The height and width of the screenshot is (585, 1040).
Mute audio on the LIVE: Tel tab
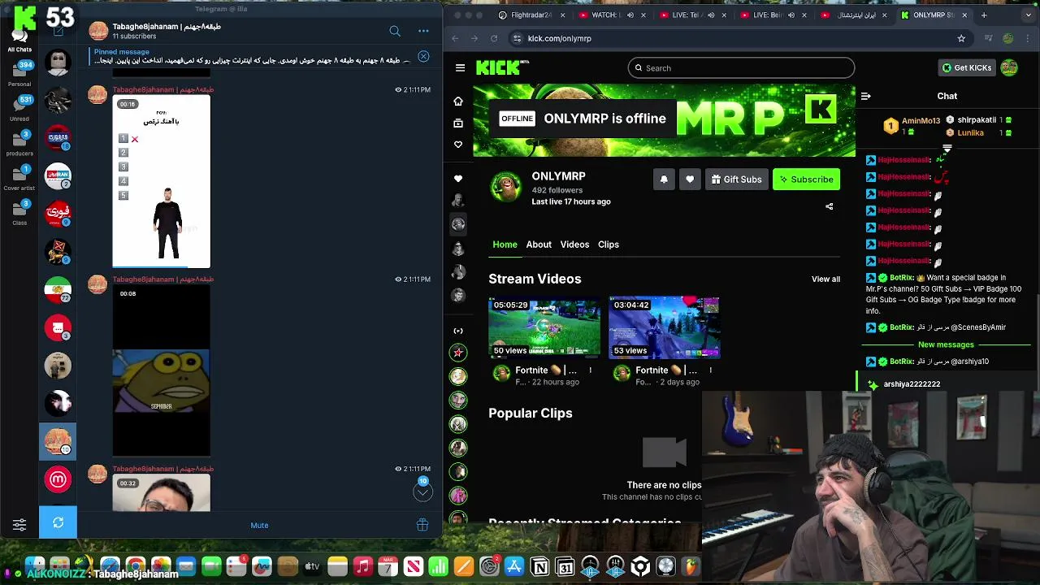click(x=711, y=15)
